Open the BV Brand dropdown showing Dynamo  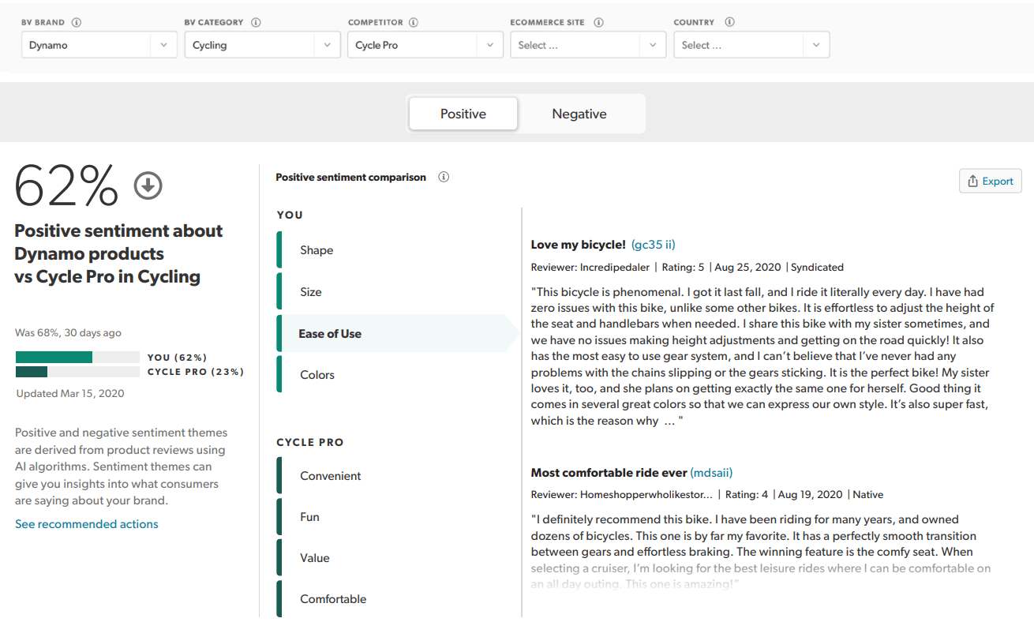[x=99, y=45]
